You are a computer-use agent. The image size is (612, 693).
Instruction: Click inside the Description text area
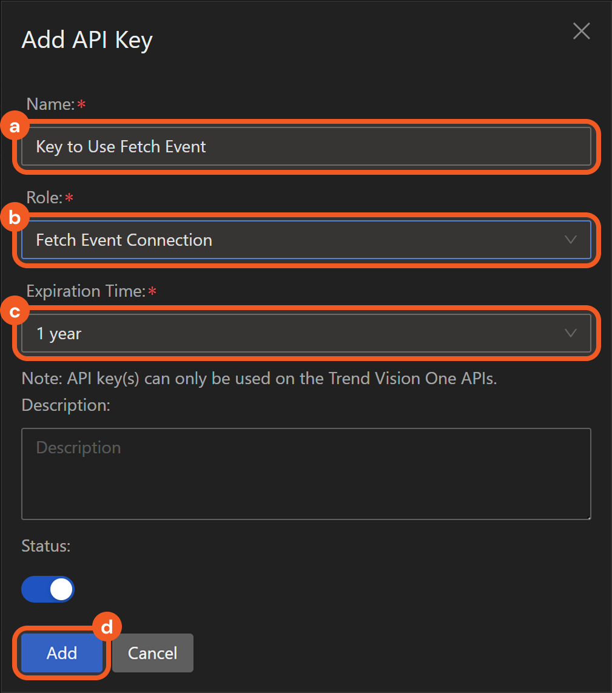tap(306, 473)
